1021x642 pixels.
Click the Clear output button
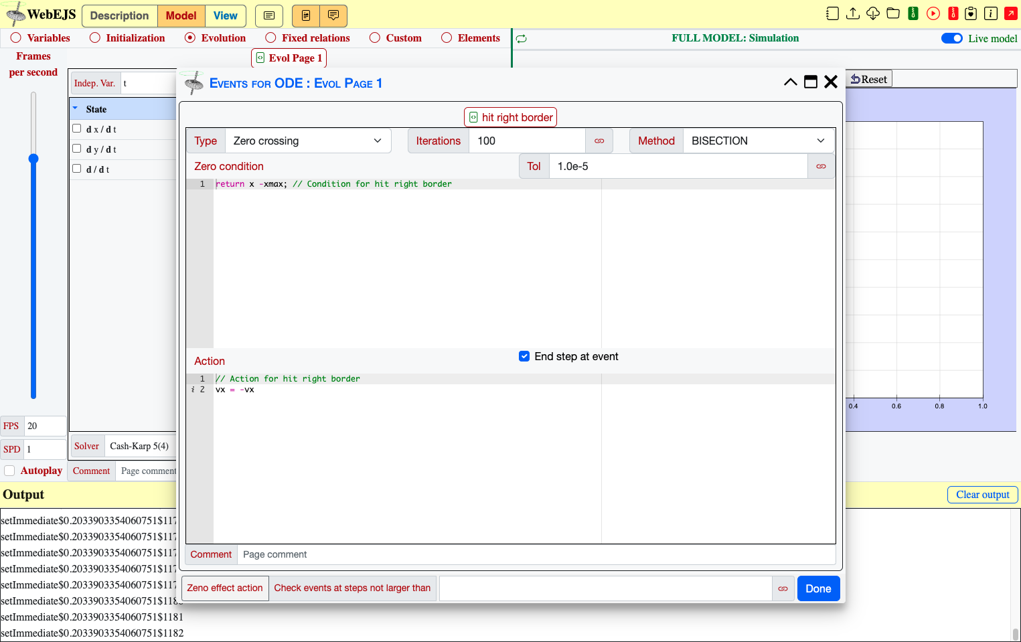[982, 495]
